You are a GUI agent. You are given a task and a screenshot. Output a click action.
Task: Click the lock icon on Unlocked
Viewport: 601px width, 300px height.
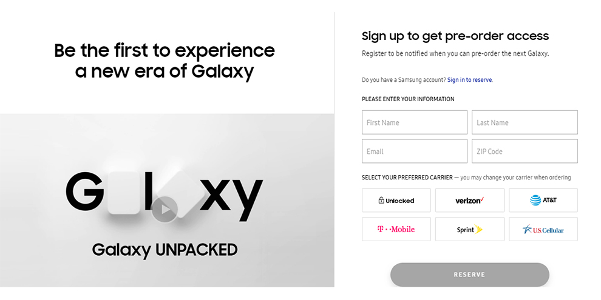click(x=381, y=200)
